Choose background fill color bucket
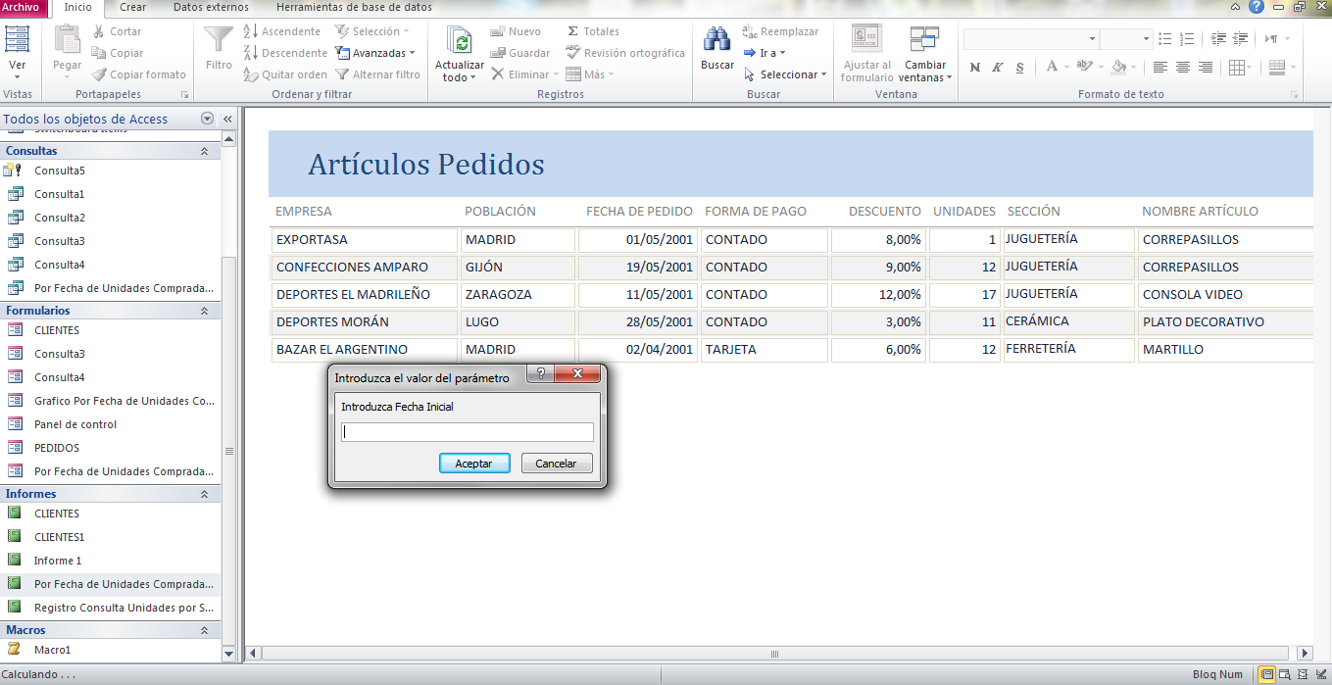The image size is (1332, 685). [x=1118, y=68]
